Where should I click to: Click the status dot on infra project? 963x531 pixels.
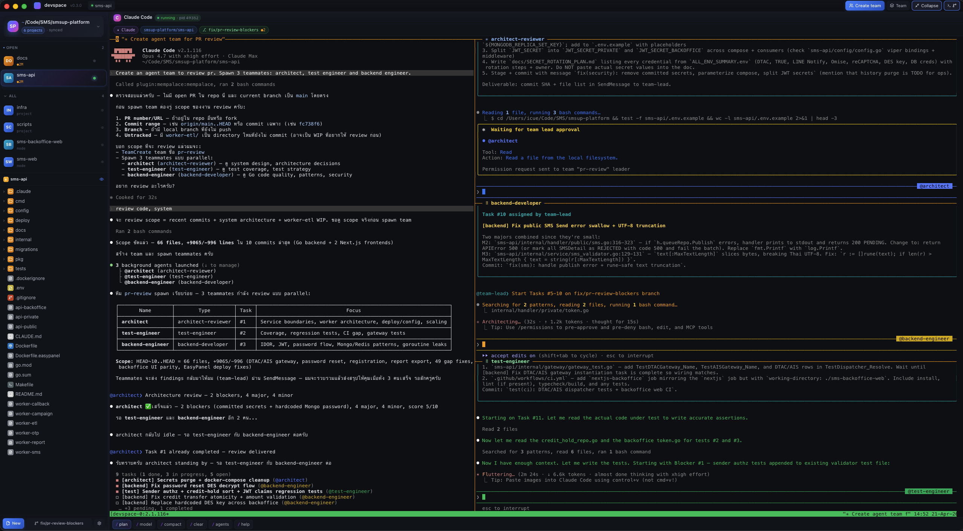102,110
